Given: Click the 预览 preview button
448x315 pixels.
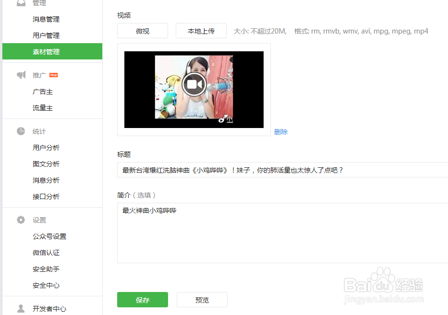Looking at the screenshot, I should tap(202, 299).
